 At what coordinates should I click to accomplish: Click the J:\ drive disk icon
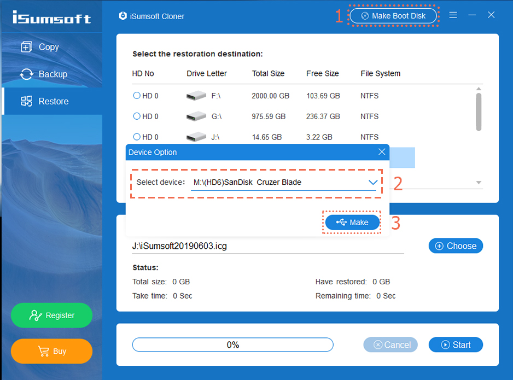coord(196,137)
